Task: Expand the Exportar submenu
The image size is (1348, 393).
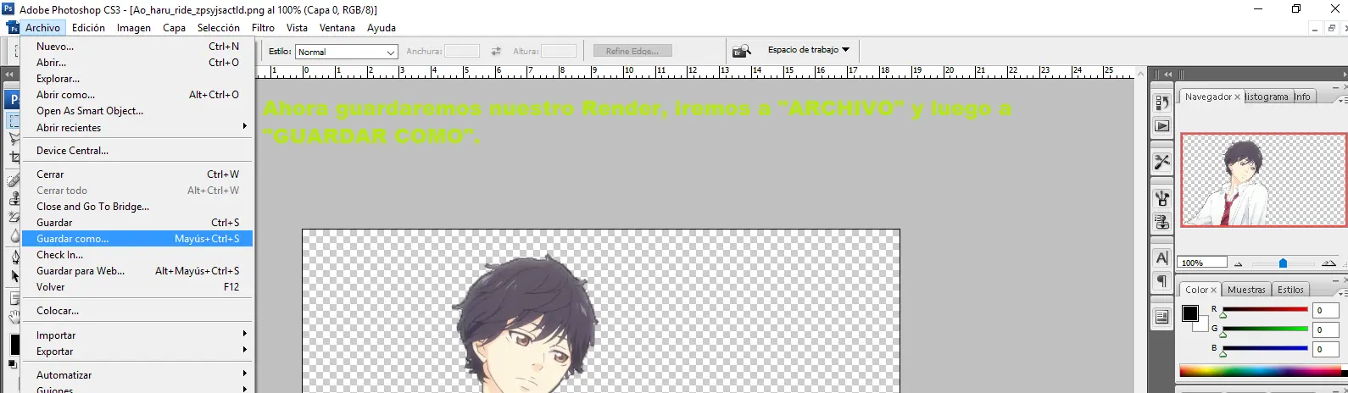Action: pos(136,351)
